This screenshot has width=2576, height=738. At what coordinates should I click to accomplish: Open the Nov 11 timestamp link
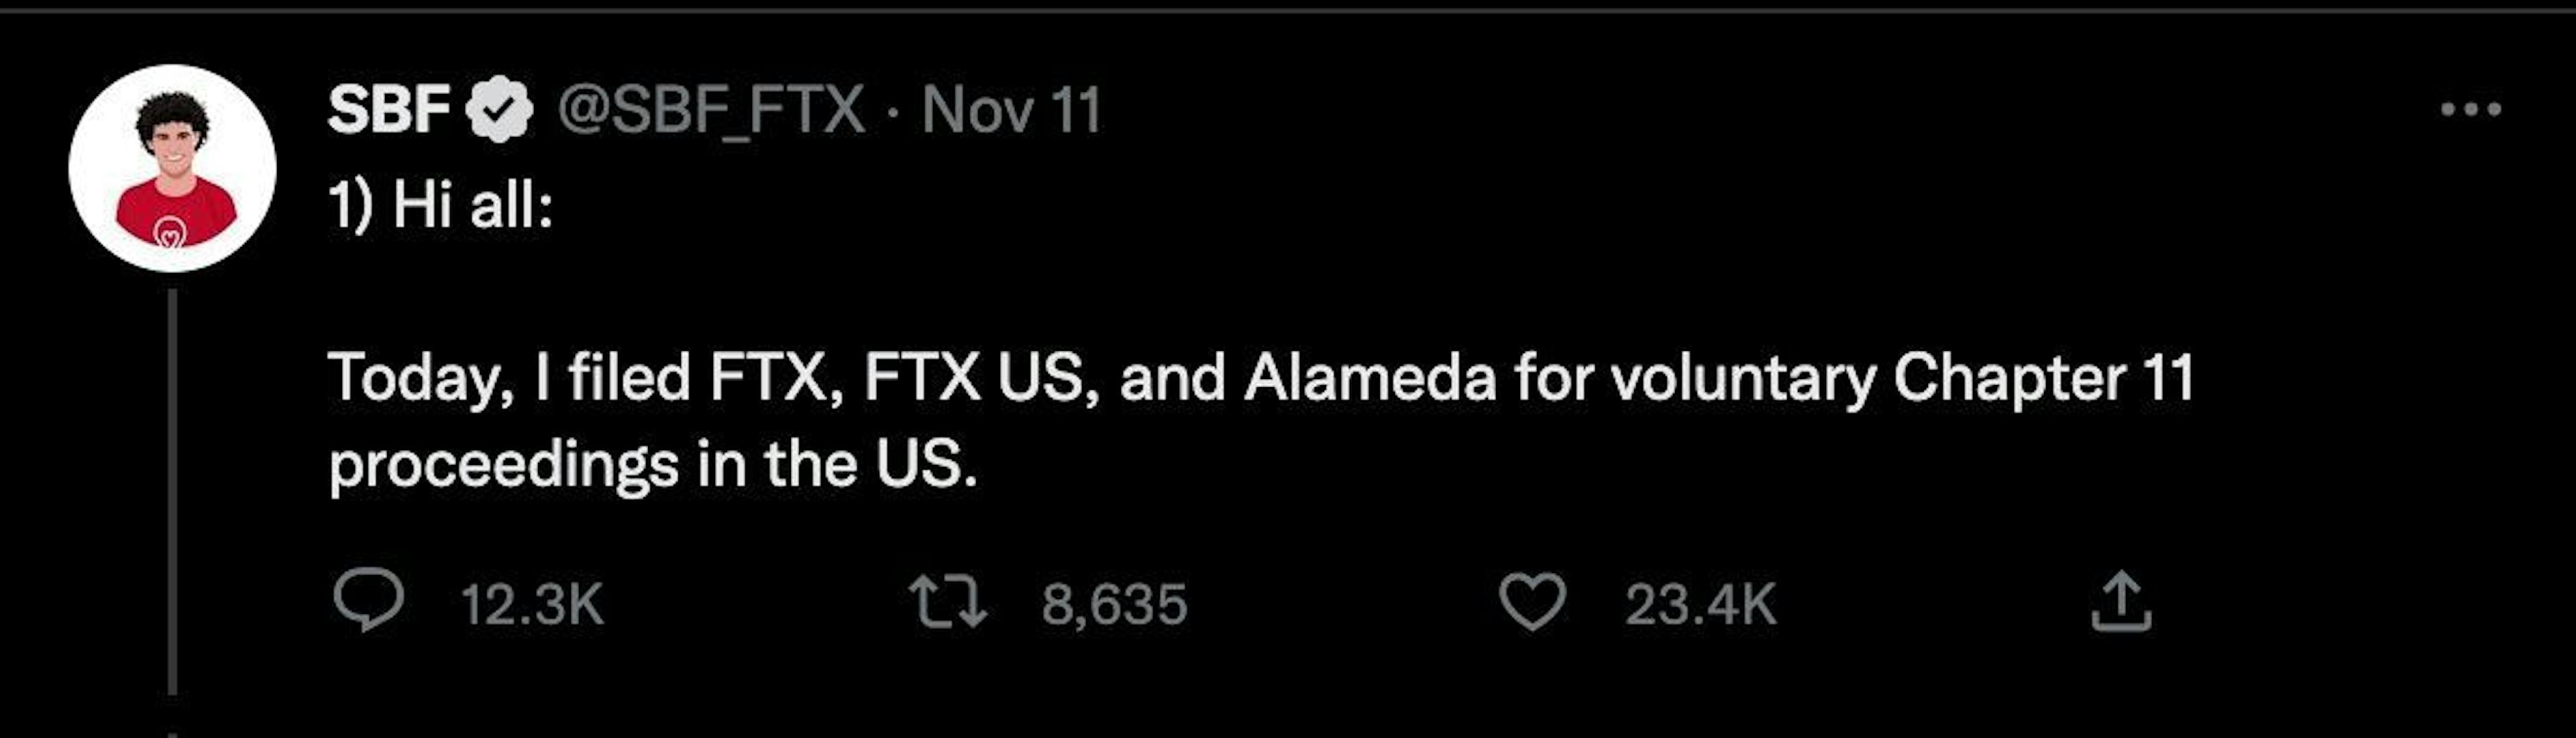pyautogui.click(x=1011, y=109)
